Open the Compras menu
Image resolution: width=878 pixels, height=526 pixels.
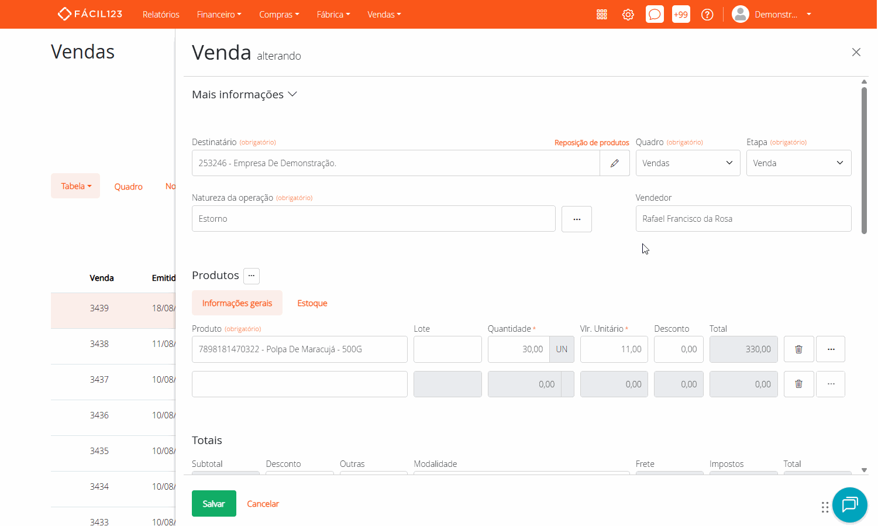(279, 15)
